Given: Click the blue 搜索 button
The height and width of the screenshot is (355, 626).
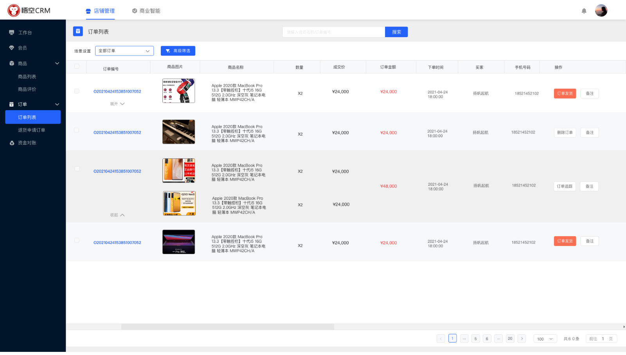Looking at the screenshot, I should coord(396,32).
